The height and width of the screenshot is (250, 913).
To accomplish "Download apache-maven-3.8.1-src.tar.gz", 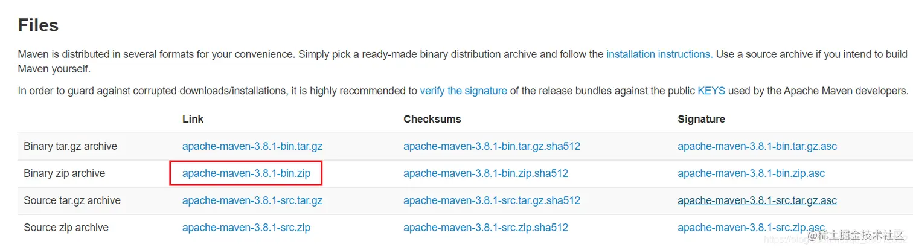I will click(x=252, y=200).
